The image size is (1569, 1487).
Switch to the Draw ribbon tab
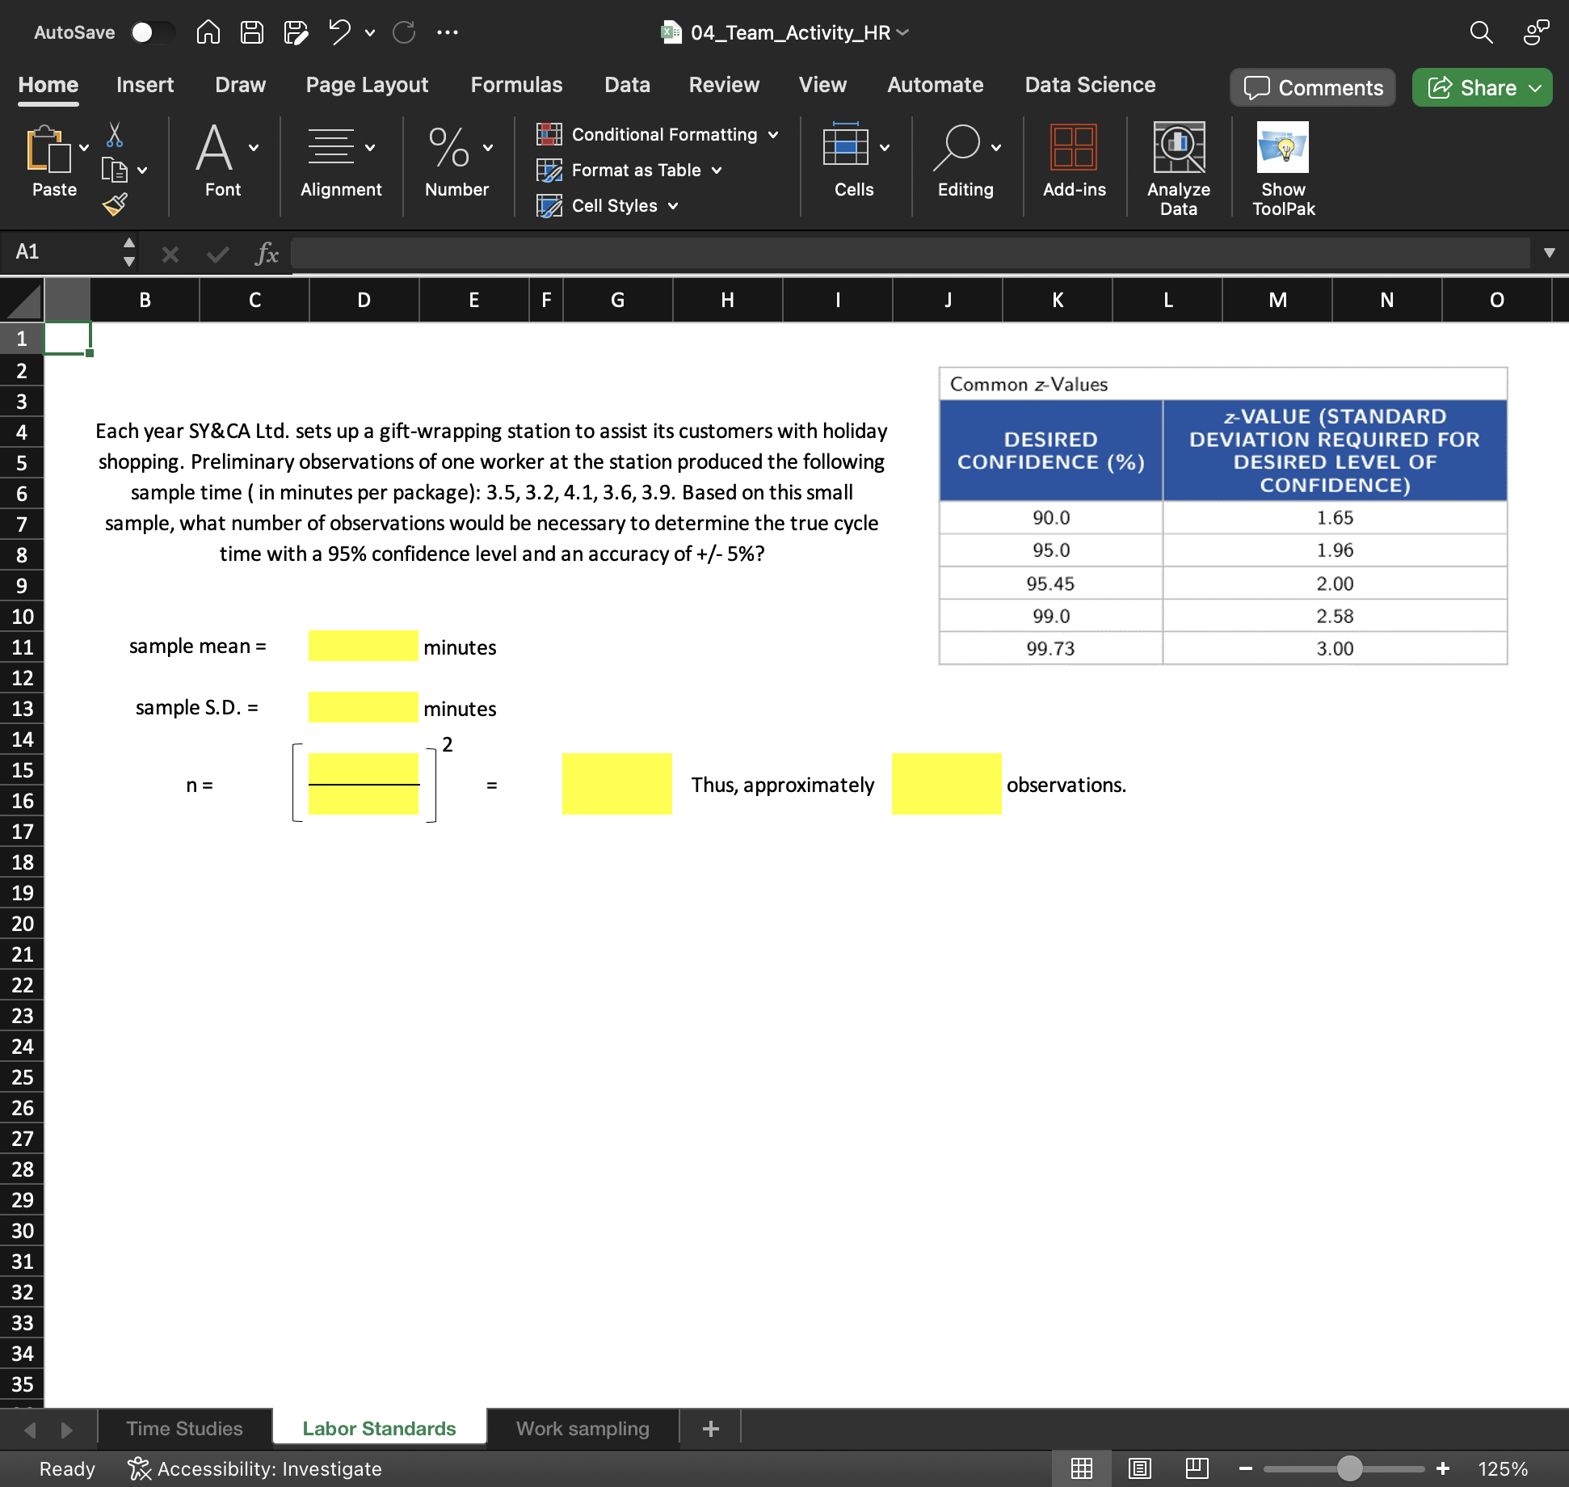tap(240, 85)
